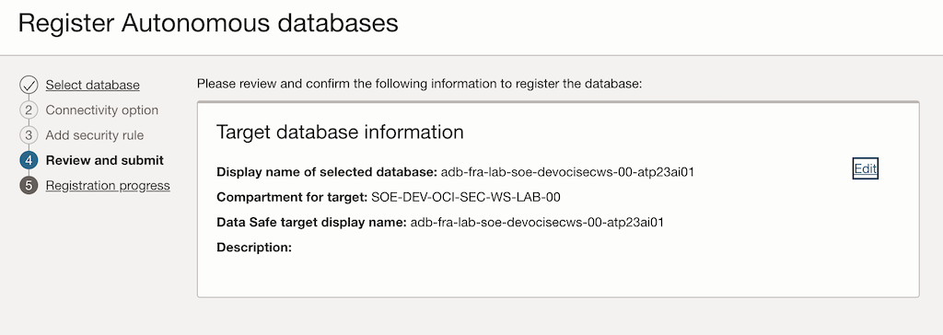Go to the Connectivity option step
The width and height of the screenshot is (943, 335).
point(102,110)
